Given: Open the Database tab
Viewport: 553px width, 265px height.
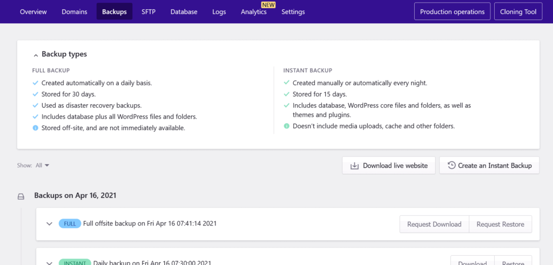Looking at the screenshot, I should (184, 12).
